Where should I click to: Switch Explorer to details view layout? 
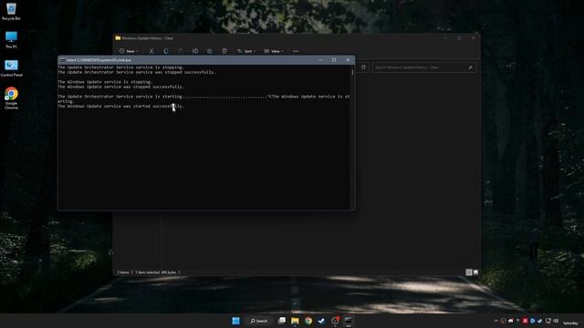[x=469, y=272]
